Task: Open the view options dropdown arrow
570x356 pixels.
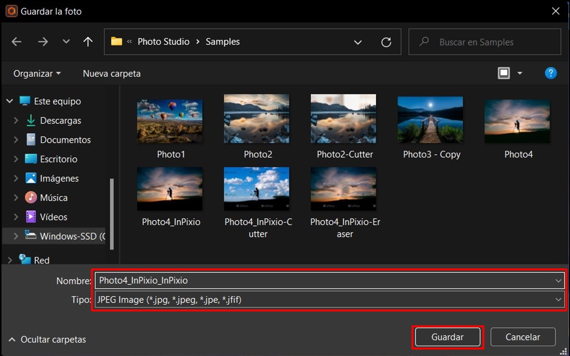Action: (x=519, y=73)
